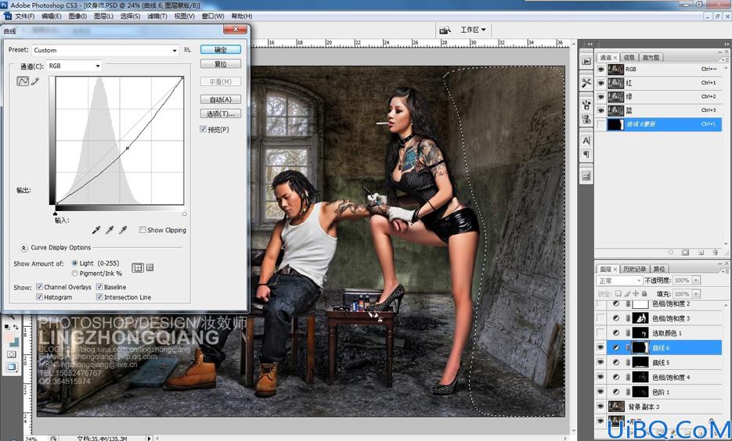
Task: Click the black input slider triangle
Action: coord(56,213)
